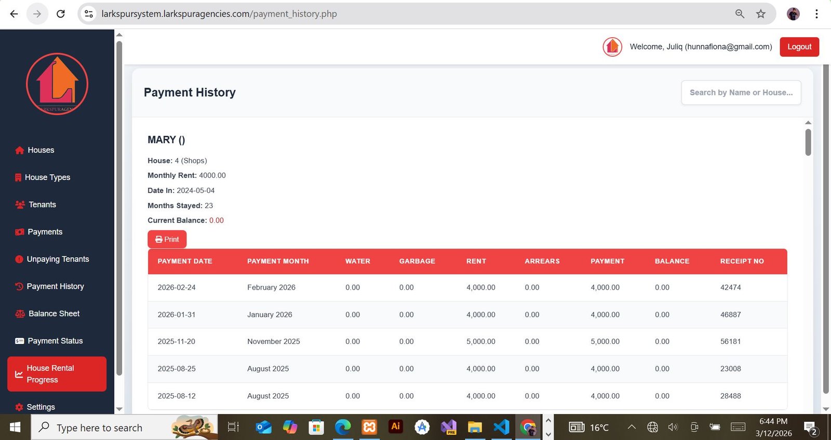Click Current Balance value 0.00
Screen dimensions: 831x440
click(217, 221)
